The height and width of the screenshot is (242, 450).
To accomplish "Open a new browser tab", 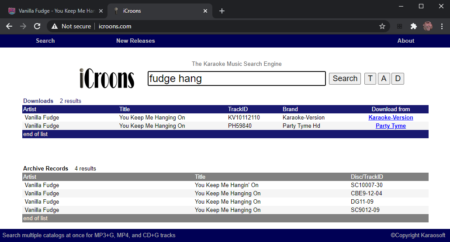I will click(222, 11).
